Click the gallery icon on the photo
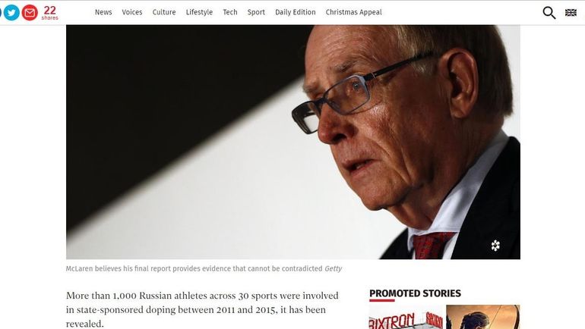 495,246
